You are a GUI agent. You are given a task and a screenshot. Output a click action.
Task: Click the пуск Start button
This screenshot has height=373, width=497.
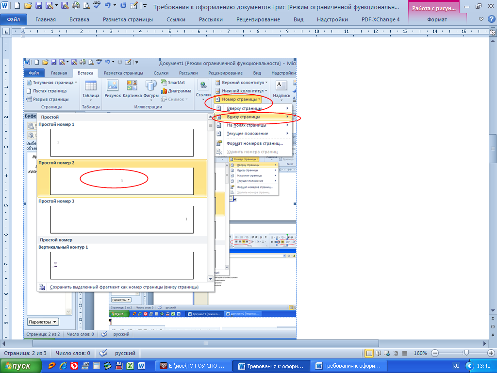click(20, 366)
